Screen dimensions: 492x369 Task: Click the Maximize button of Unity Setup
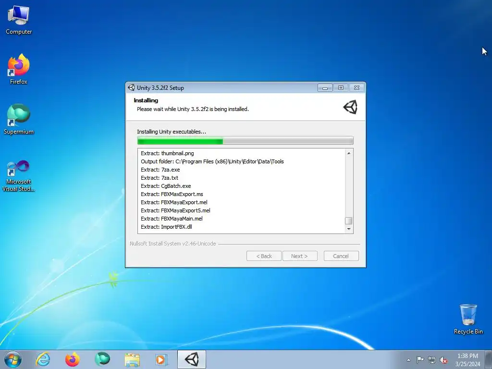click(341, 88)
